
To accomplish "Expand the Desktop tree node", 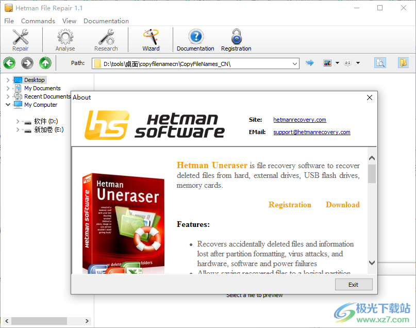I will click(x=8, y=80).
